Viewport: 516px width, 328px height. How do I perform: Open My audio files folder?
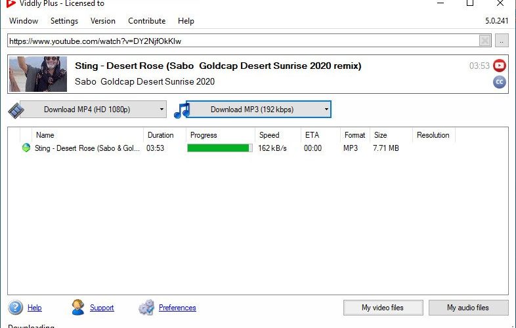click(468, 308)
